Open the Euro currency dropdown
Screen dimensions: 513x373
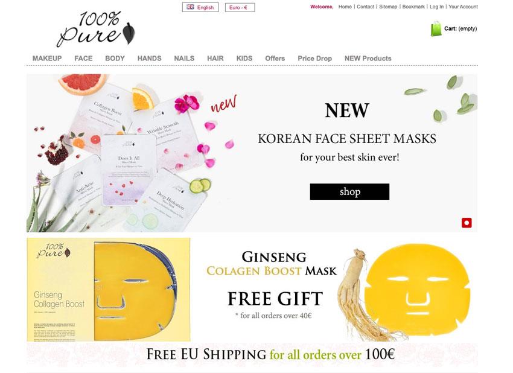coord(240,7)
